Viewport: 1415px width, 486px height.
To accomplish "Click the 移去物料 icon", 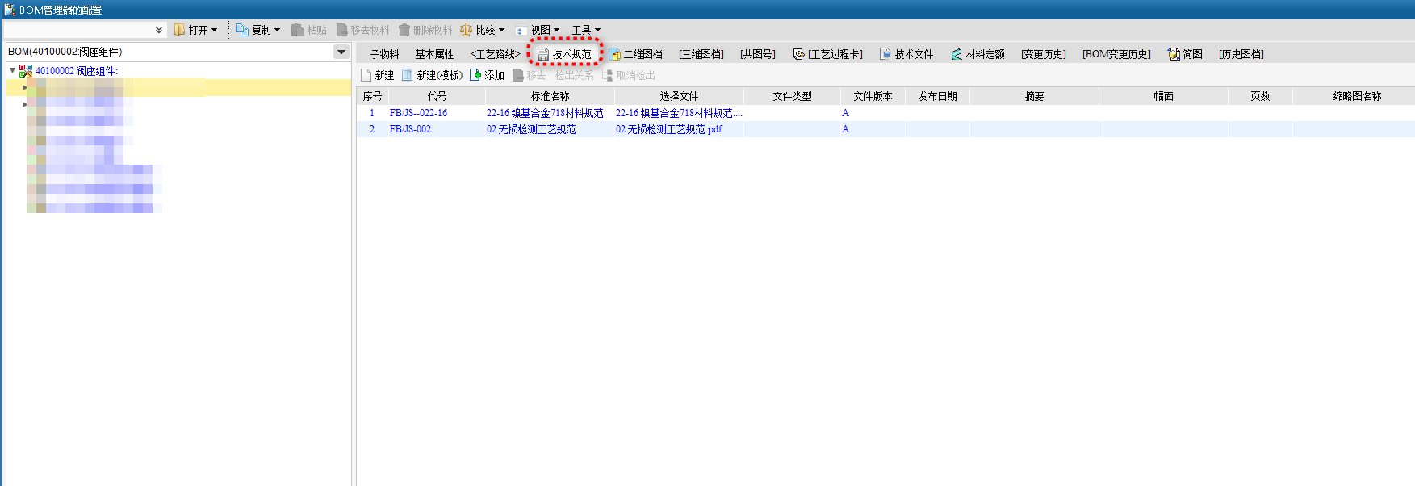I will [342, 30].
